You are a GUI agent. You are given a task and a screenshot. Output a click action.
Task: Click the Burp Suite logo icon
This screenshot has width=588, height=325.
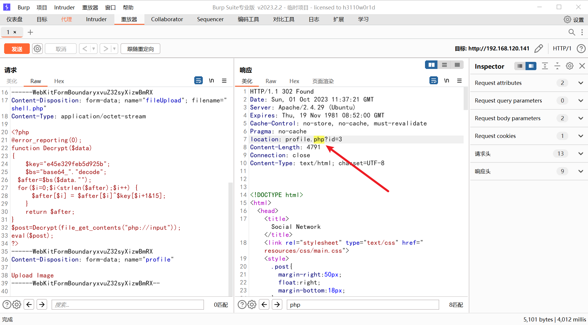pos(7,7)
